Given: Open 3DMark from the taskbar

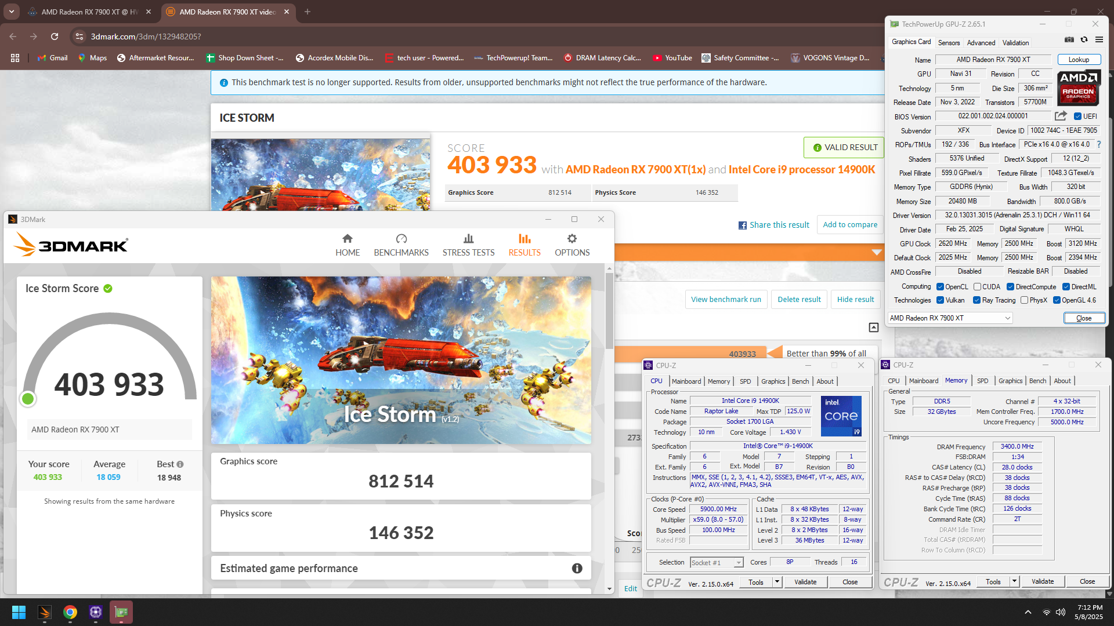Looking at the screenshot, I should 45,612.
